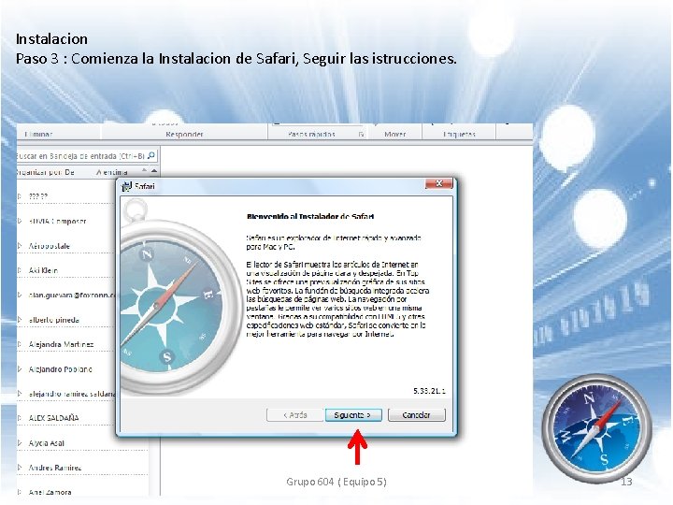This screenshot has width=673, height=505.
Task: Click the message list scroll-up arrow
Action: [154, 171]
